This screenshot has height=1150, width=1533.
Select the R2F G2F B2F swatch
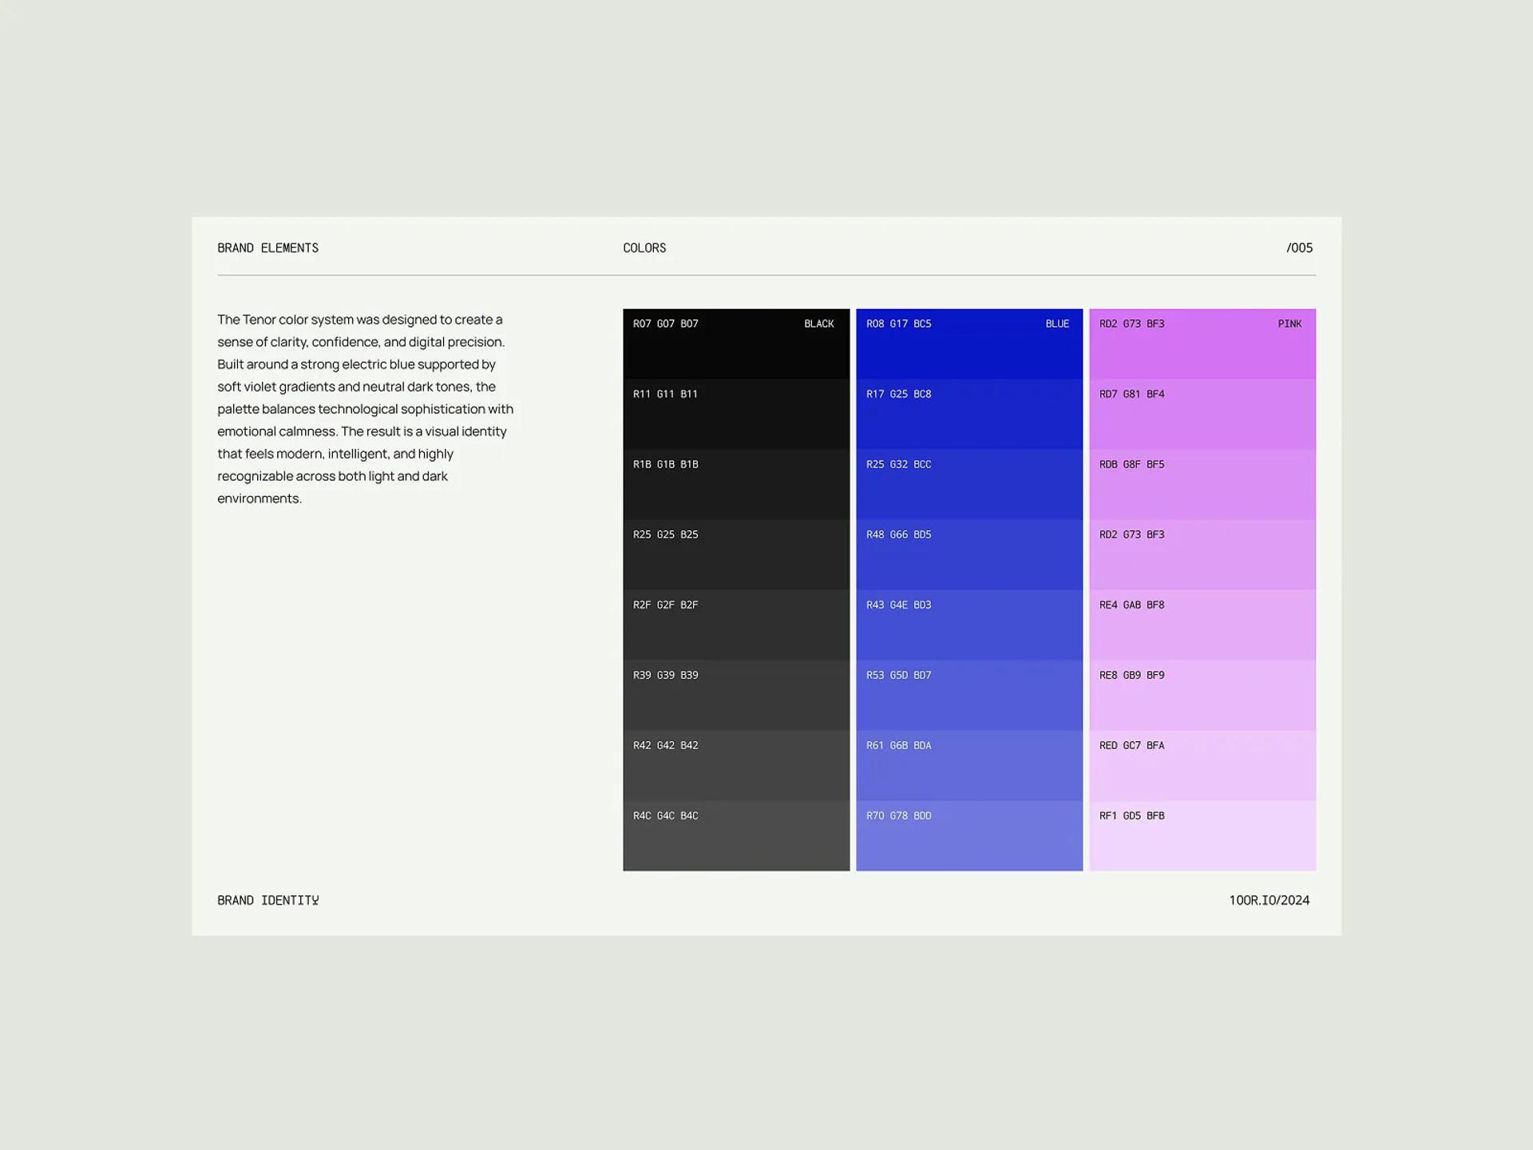(736, 625)
